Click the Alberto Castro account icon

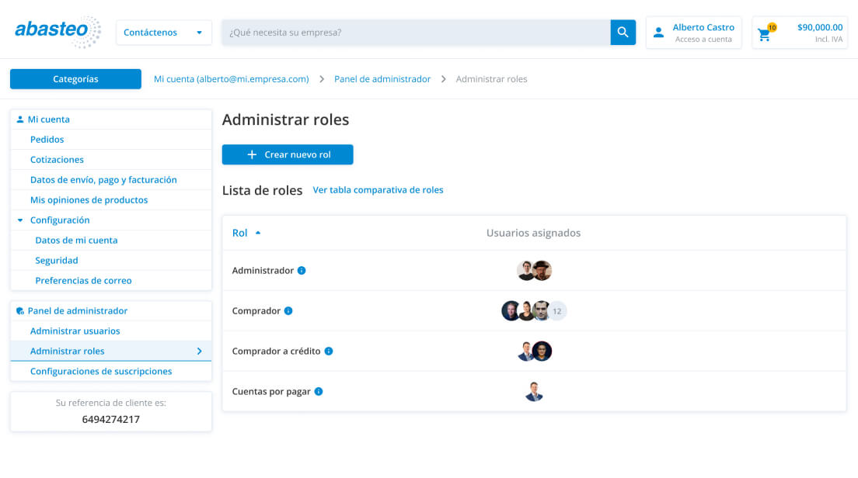[x=659, y=33]
